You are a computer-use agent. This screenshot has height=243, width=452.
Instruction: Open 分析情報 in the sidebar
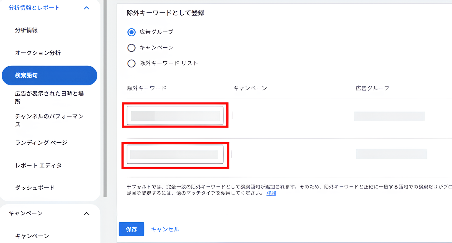tap(26, 30)
